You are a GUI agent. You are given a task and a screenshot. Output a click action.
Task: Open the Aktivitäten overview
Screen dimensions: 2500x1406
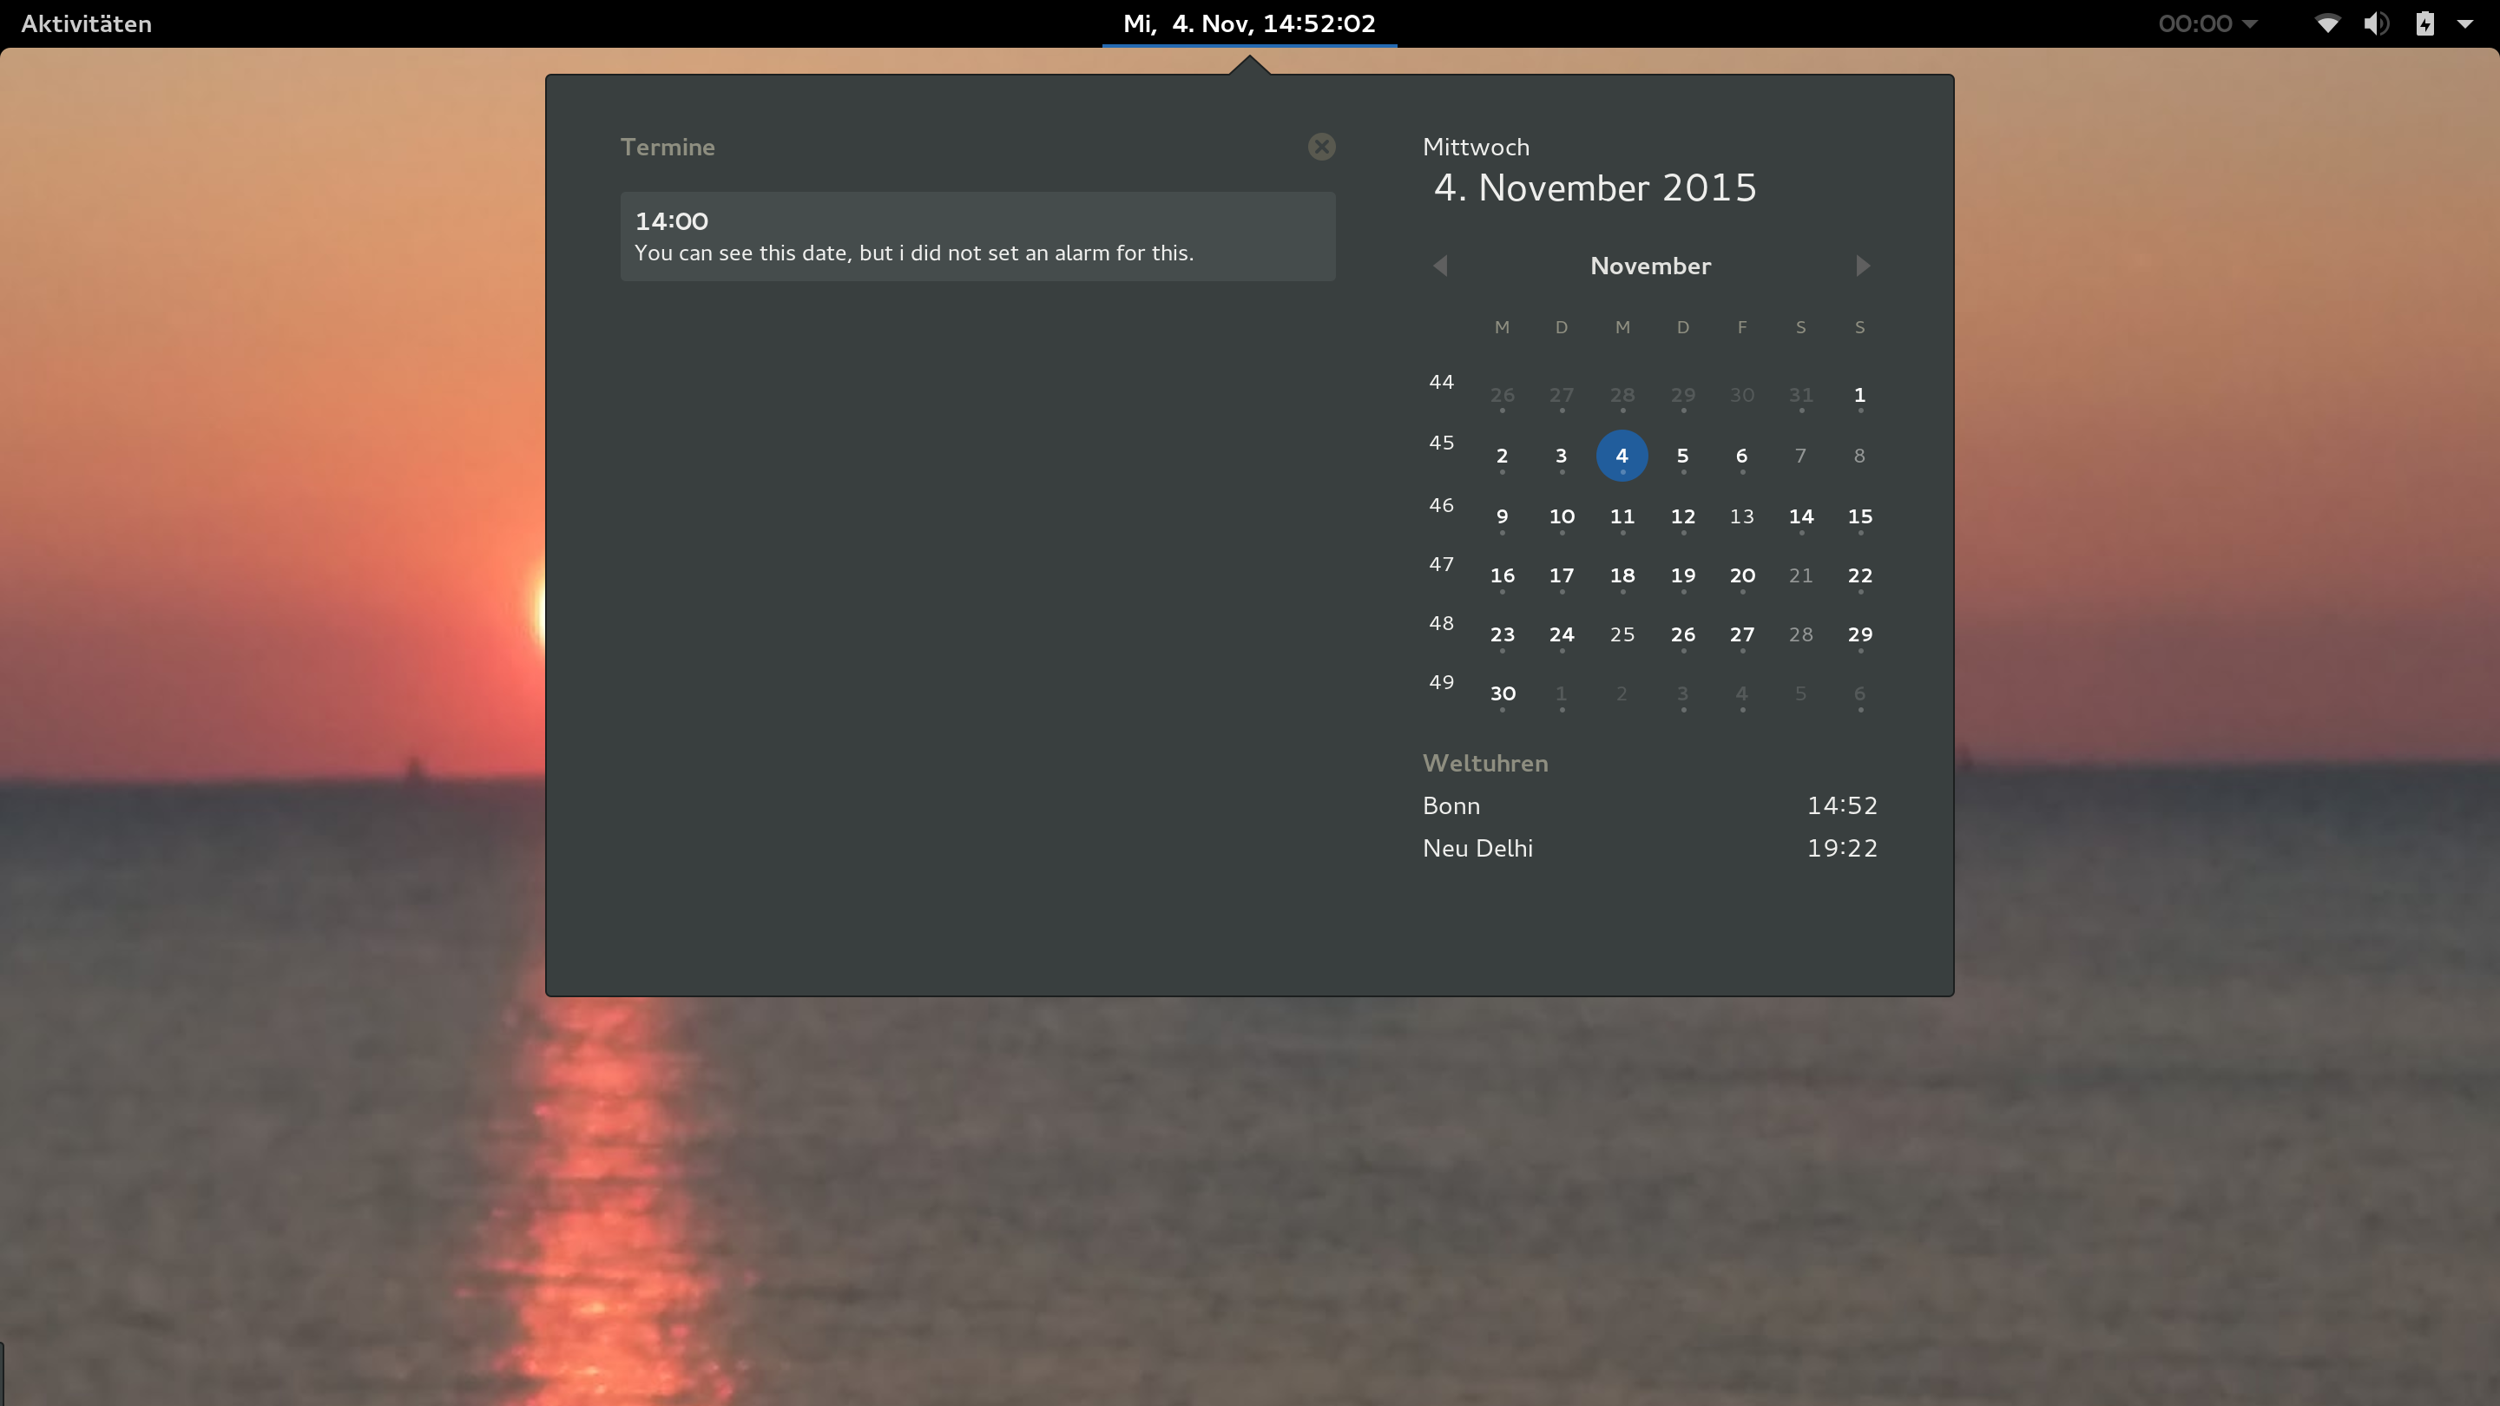coord(87,23)
